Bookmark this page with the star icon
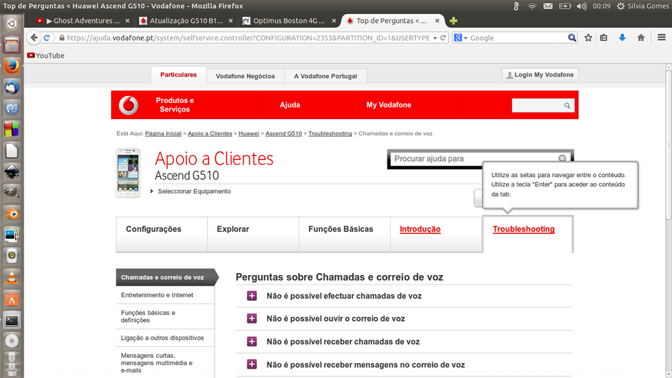672x378 pixels. [588, 38]
